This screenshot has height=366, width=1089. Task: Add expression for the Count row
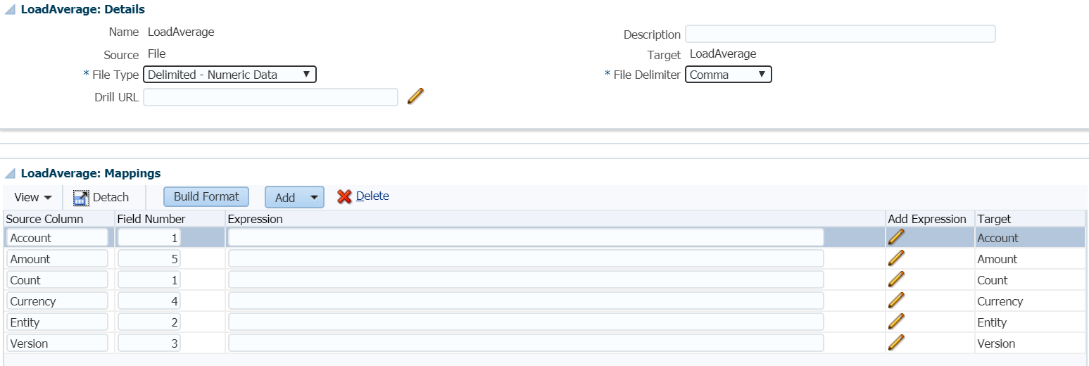tap(896, 279)
